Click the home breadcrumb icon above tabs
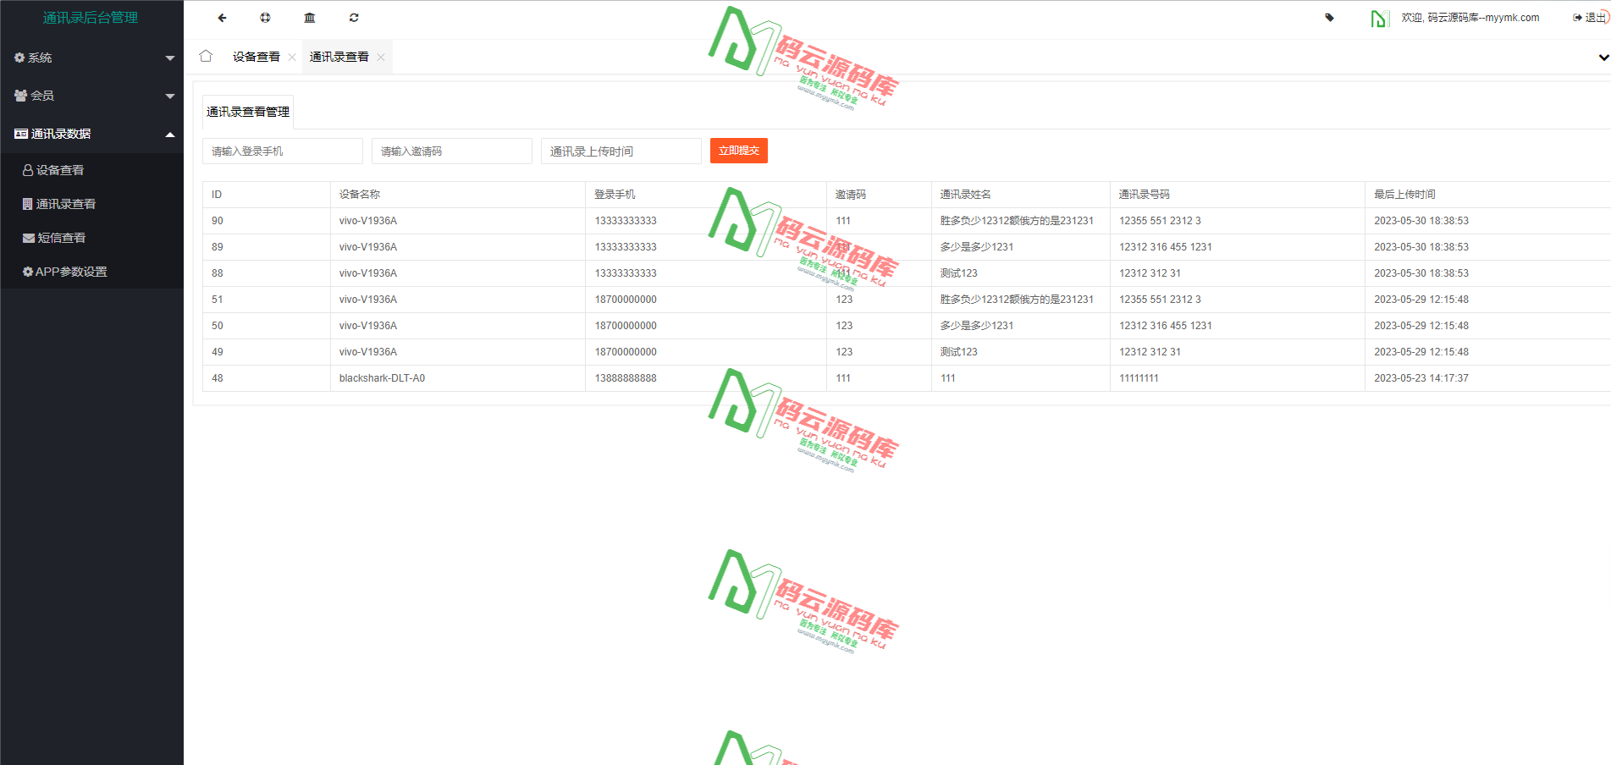Viewport: 1611px width, 765px height. click(206, 55)
